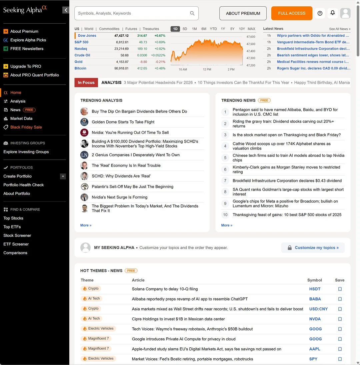
Task: Open "Nvidia's Next Surge Is Forming" article
Action: [x=120, y=197]
